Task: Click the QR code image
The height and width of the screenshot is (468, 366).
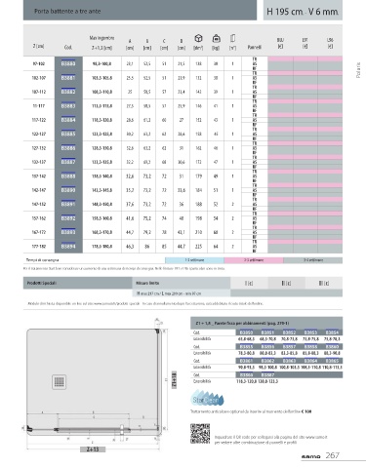Action: pyautogui.click(x=200, y=433)
